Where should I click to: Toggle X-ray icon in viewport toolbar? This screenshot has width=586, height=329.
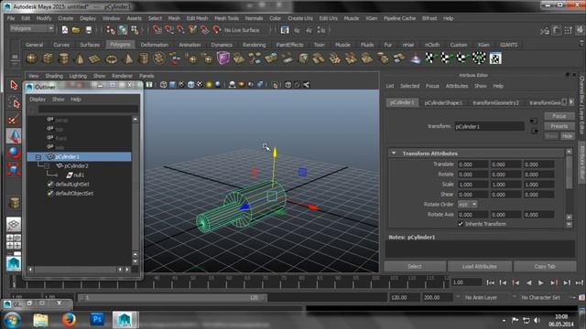tap(288, 85)
